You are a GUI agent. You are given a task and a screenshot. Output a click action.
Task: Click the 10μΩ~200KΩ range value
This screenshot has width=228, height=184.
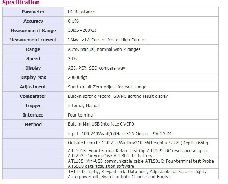coord(82,30)
